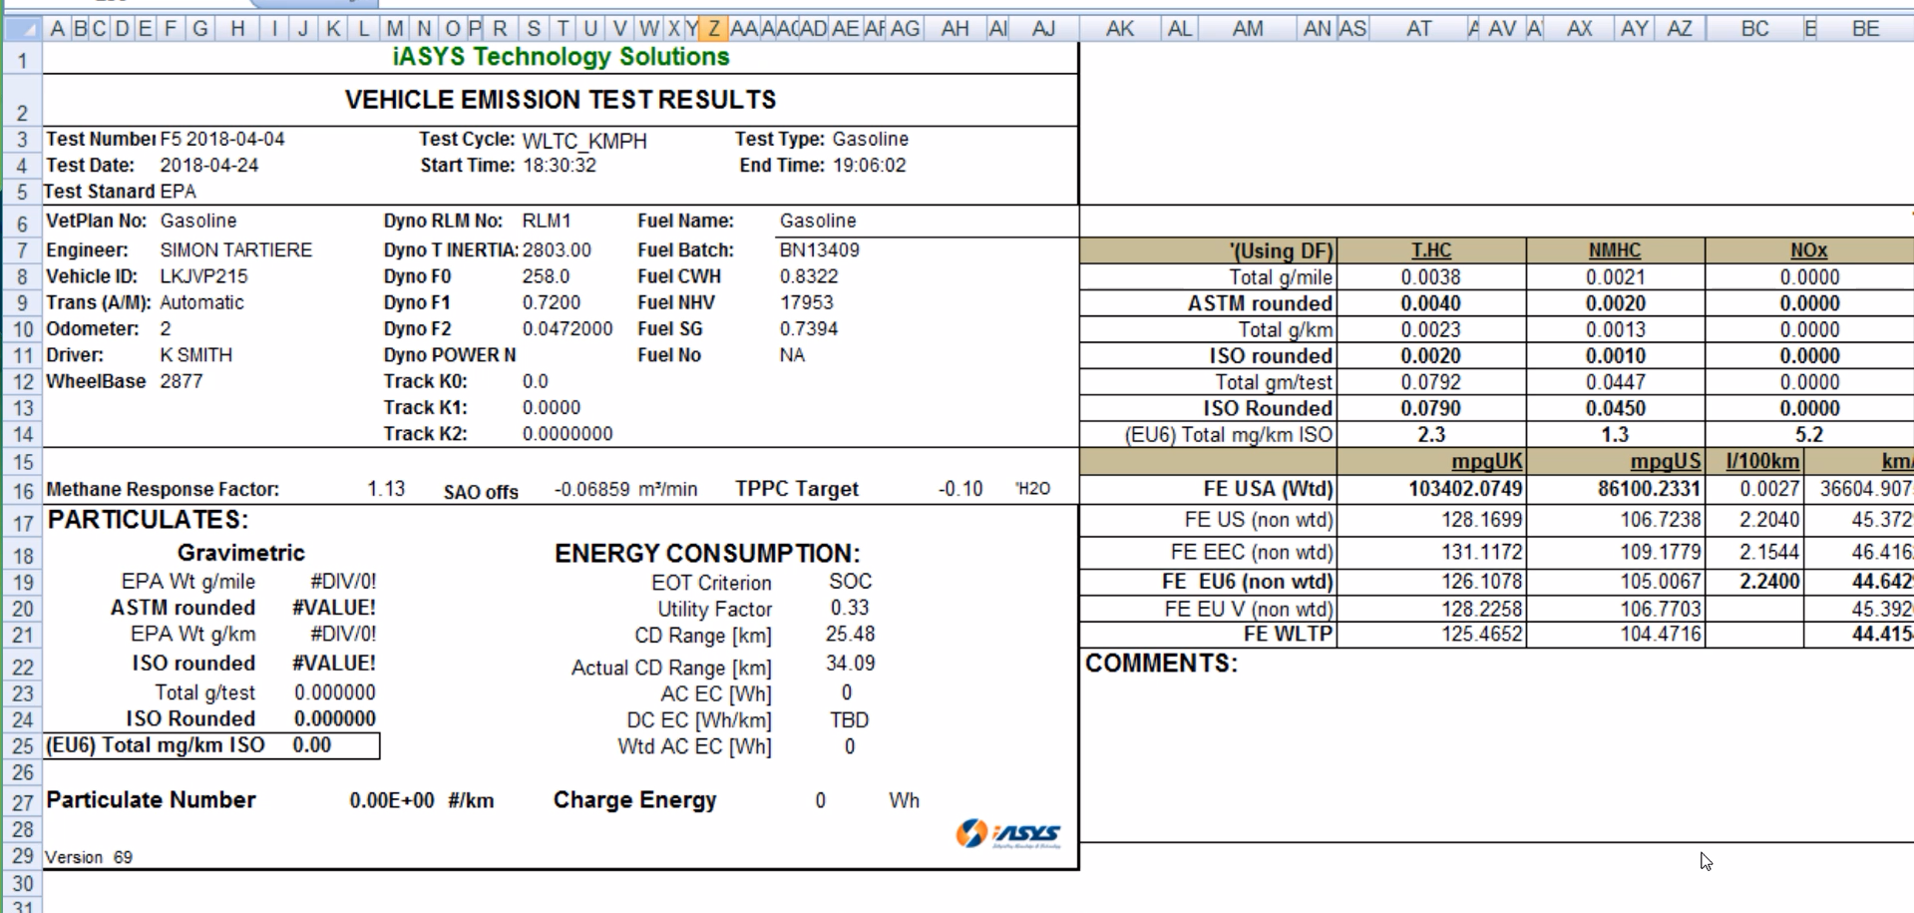Select Fuel SG value '0.7394'

tap(809, 329)
